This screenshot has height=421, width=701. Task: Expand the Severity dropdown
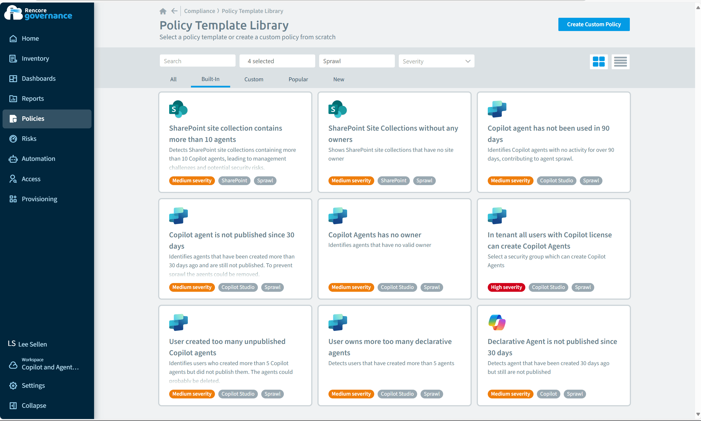pyautogui.click(x=436, y=61)
